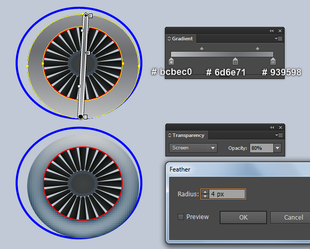Image resolution: width=310 pixels, height=249 pixels.
Task: Enable the Preview checkbox in Feather dialog
Action: [x=181, y=217]
